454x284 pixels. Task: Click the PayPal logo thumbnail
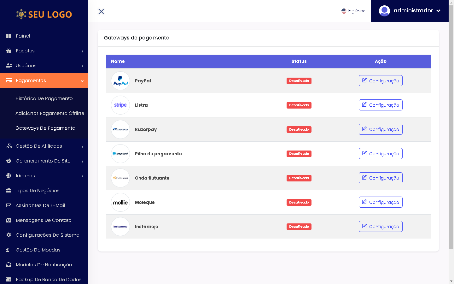click(120, 81)
